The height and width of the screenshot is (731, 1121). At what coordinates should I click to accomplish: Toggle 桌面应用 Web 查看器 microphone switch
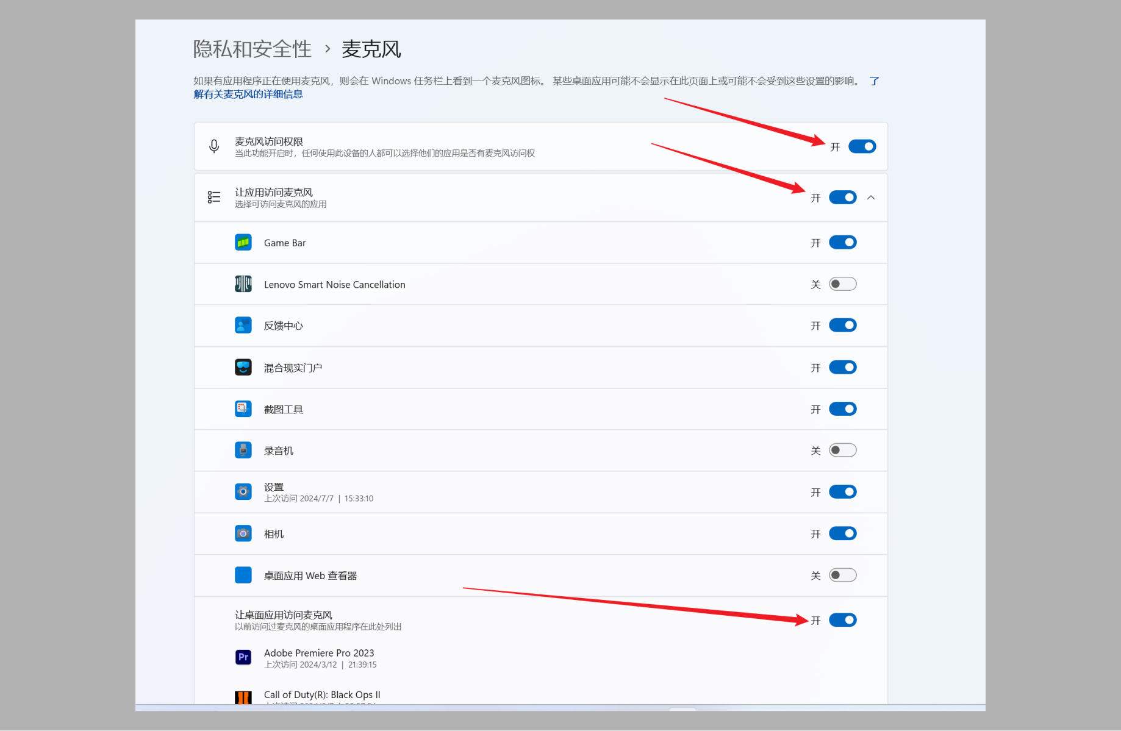point(842,575)
